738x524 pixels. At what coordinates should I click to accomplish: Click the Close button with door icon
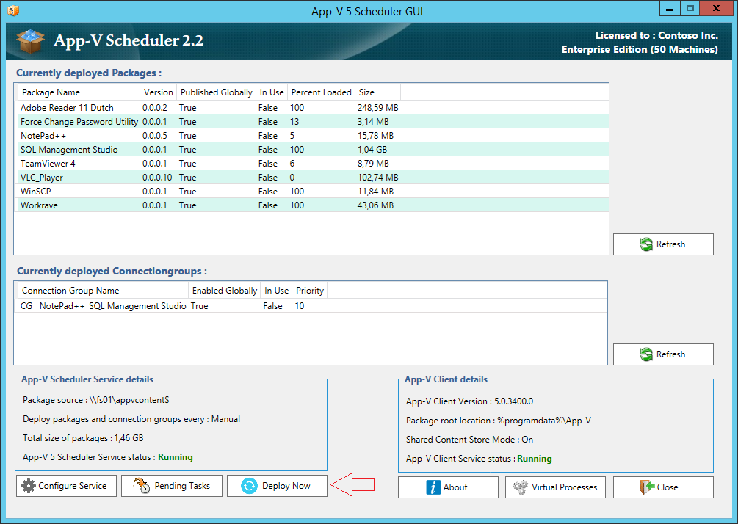tap(662, 487)
